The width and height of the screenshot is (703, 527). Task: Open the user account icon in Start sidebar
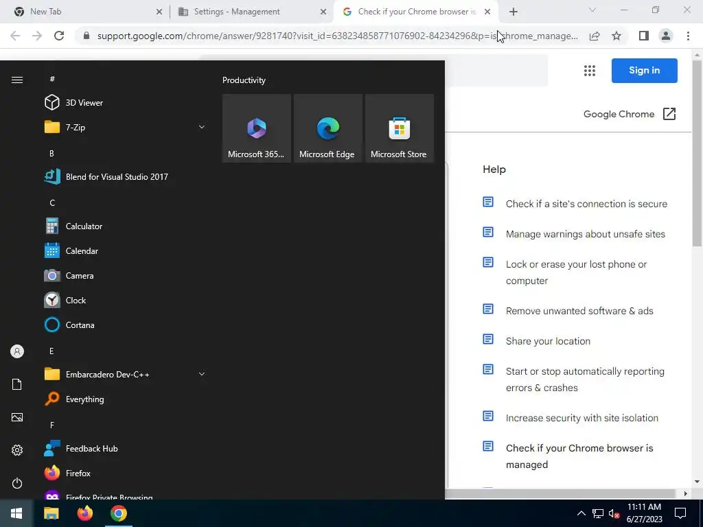tap(17, 351)
